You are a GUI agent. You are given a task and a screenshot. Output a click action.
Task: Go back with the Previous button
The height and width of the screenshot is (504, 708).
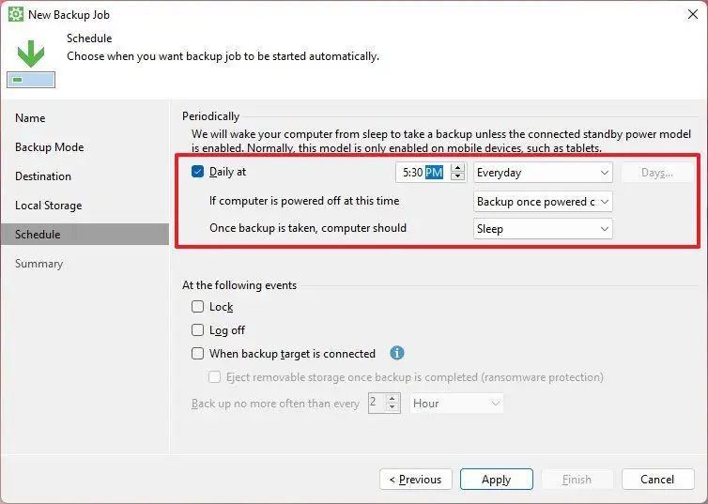coord(415,480)
